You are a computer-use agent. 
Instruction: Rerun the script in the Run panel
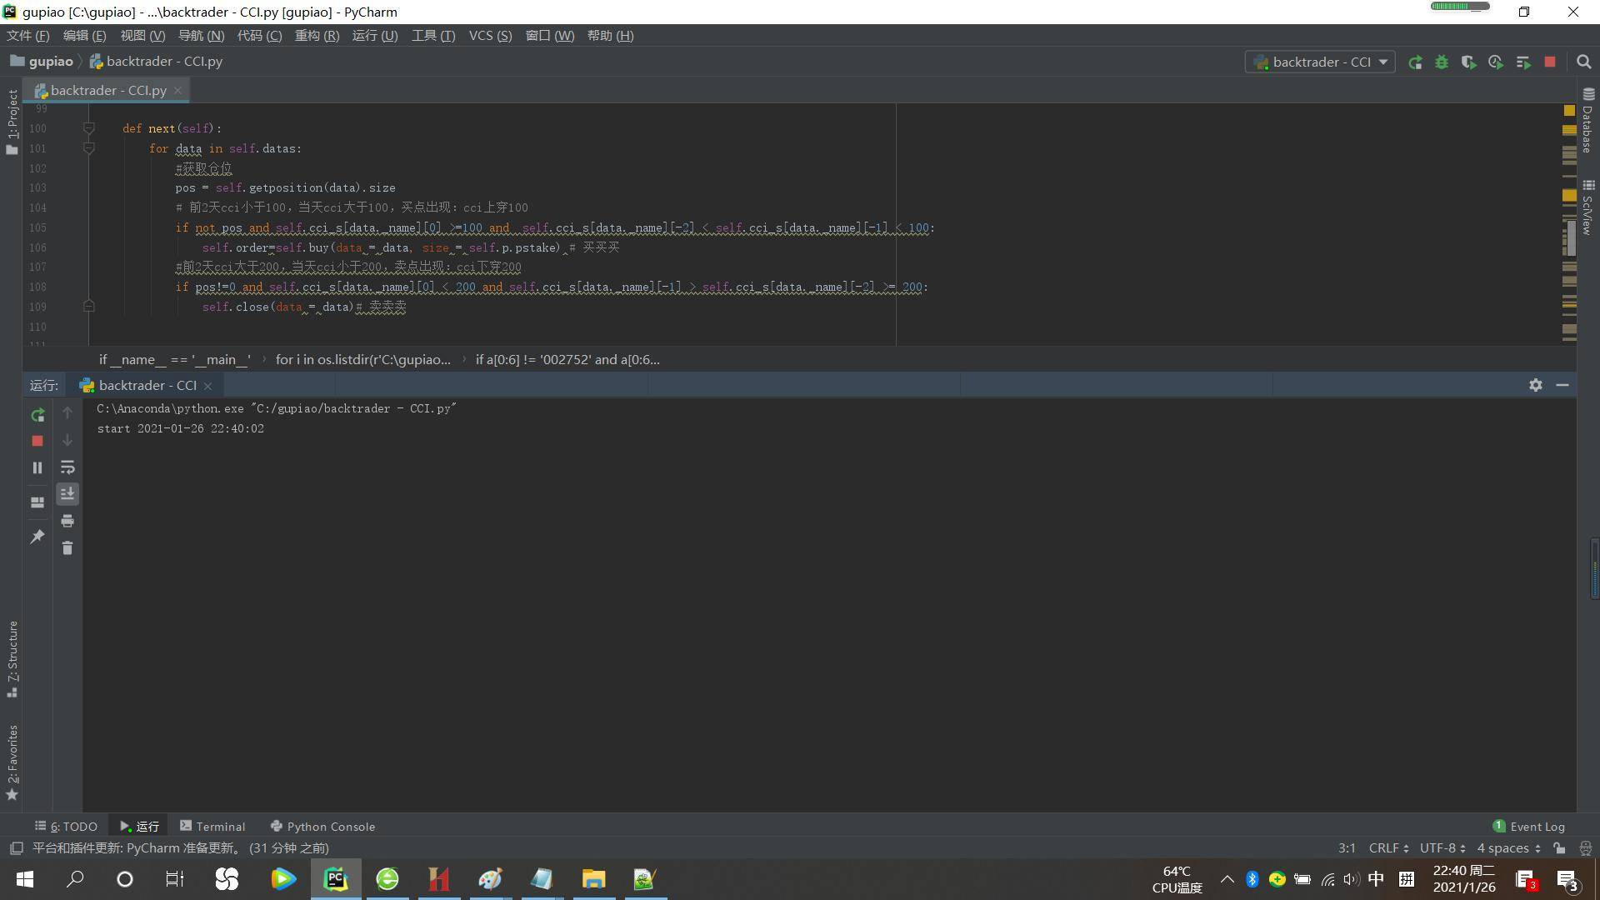pyautogui.click(x=37, y=415)
